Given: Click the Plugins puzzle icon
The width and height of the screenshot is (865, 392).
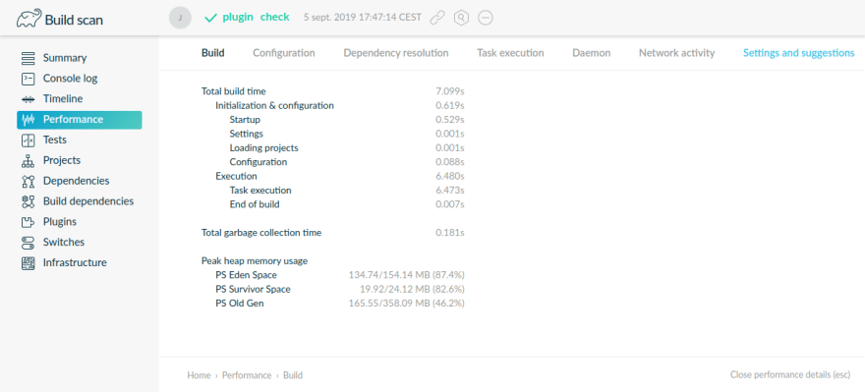Looking at the screenshot, I should 28,222.
